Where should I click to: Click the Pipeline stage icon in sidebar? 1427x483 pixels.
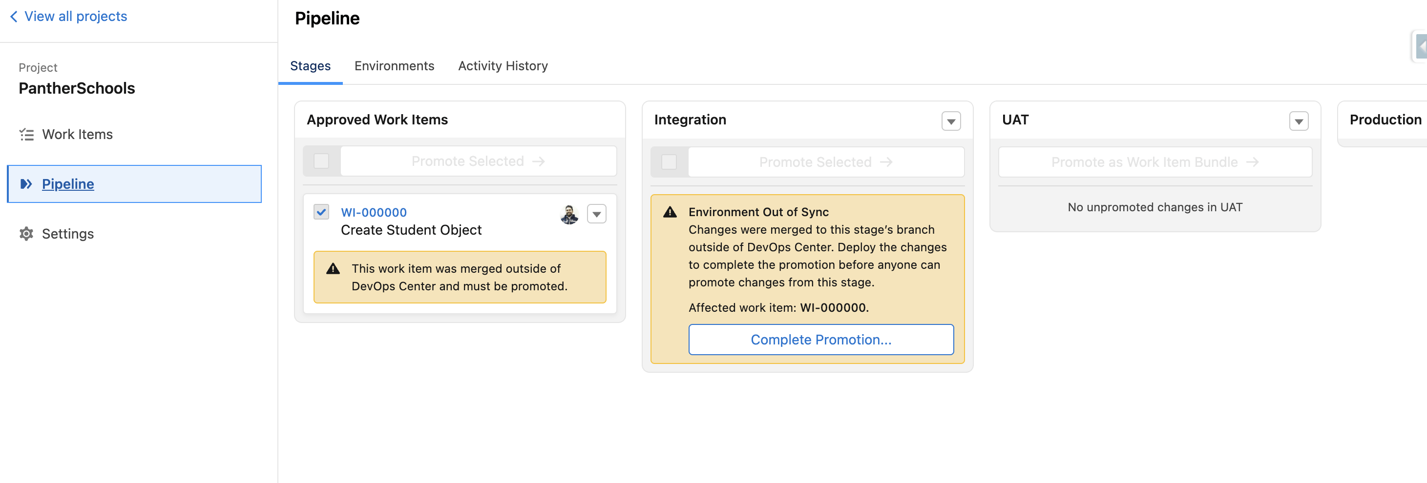[26, 183]
